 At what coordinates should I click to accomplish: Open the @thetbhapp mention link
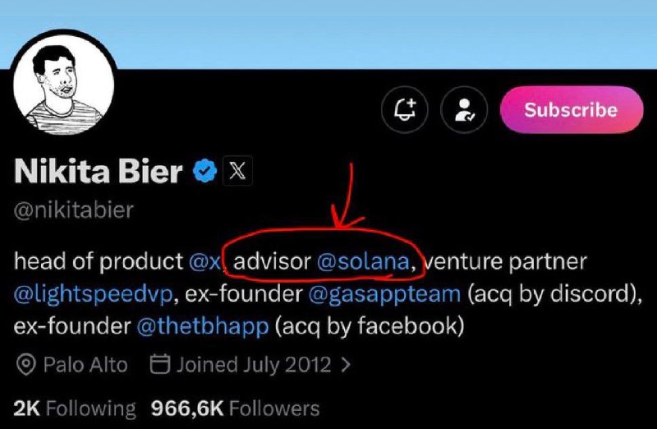(x=202, y=325)
